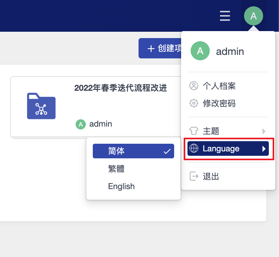
Task: Choose 修改密码 to change password
Action: [219, 103]
